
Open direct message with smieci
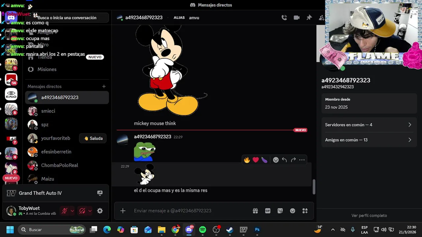coord(67,111)
